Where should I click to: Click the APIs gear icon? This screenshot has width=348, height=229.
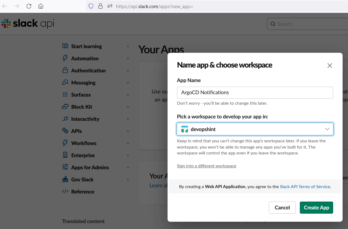click(x=65, y=131)
